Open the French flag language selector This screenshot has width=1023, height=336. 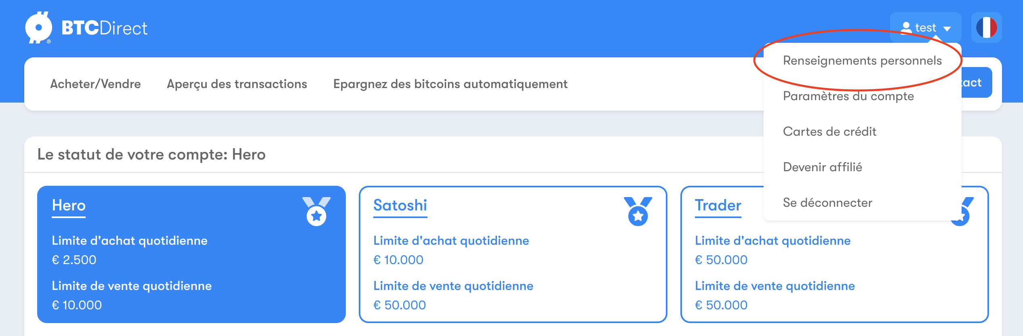[x=986, y=27]
